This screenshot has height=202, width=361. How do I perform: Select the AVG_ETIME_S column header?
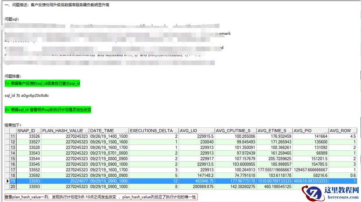(274, 131)
